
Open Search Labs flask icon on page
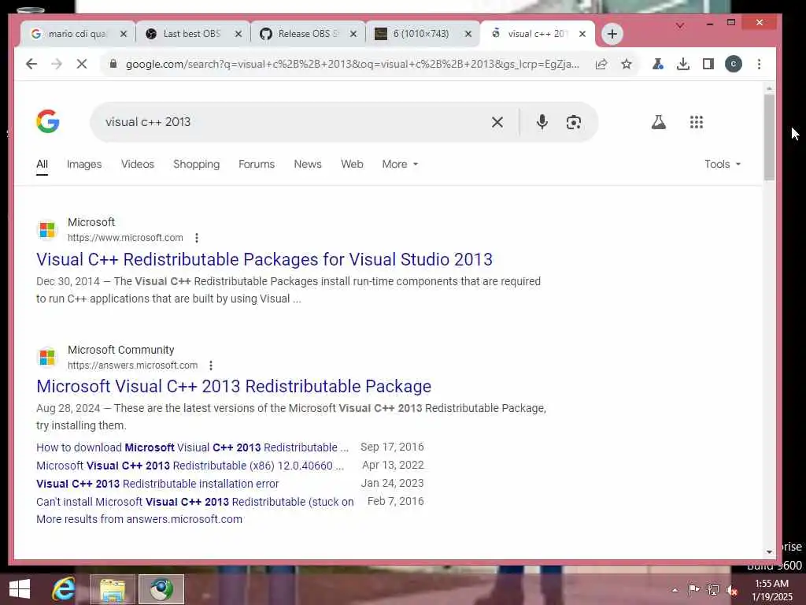pos(659,122)
